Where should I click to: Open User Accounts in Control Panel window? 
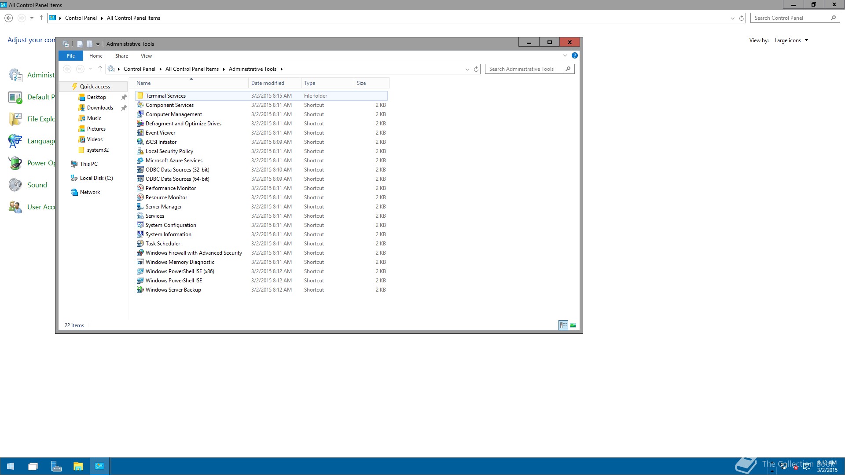[x=32, y=207]
